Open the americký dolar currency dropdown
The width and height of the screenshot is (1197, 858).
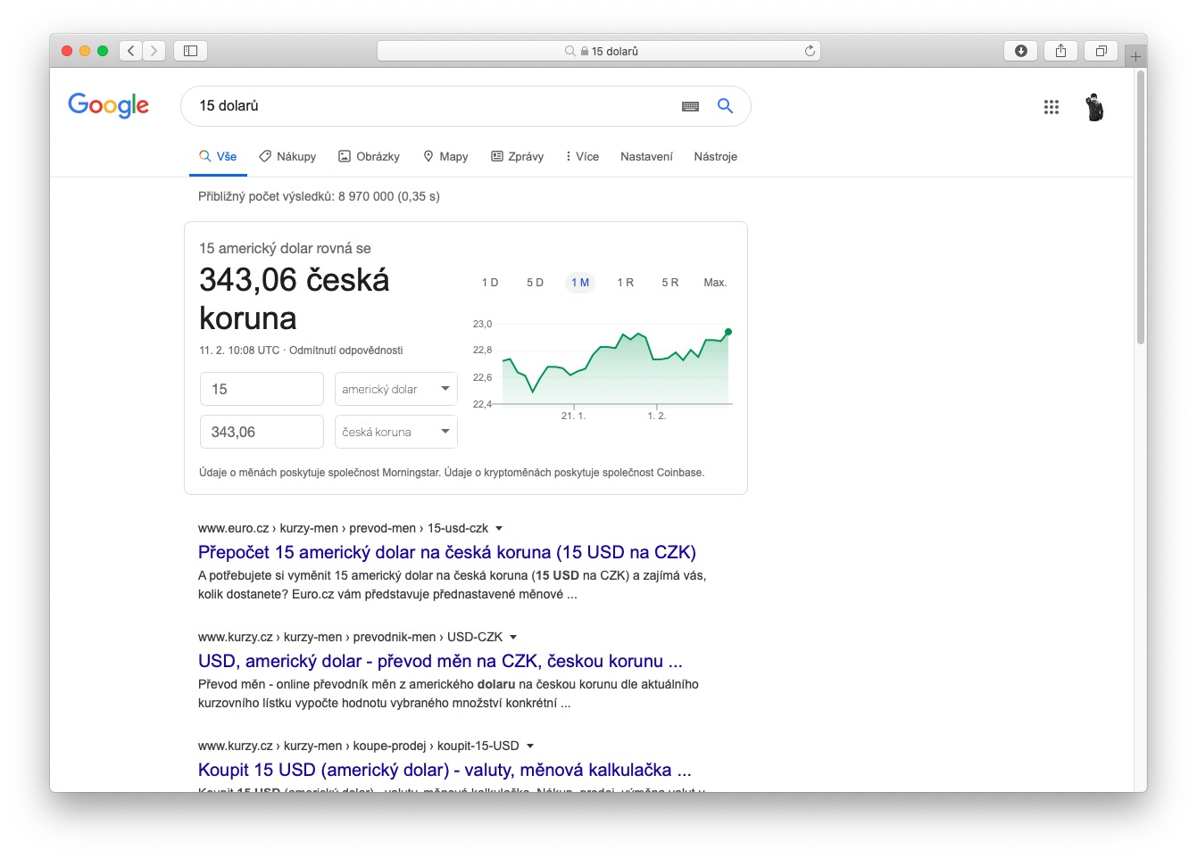[395, 389]
